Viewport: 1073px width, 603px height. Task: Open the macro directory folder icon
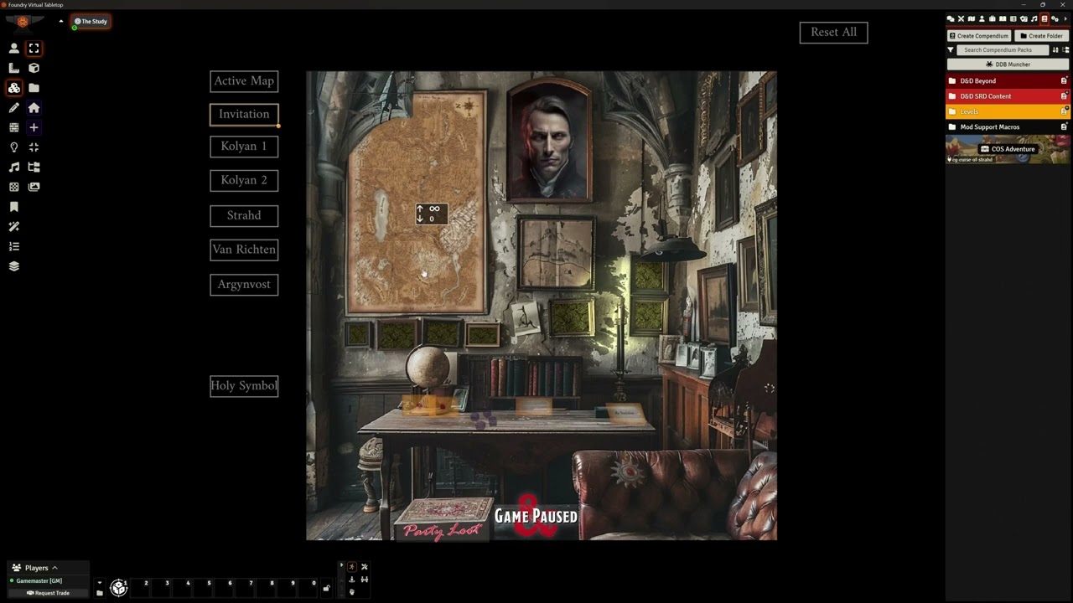tap(99, 593)
